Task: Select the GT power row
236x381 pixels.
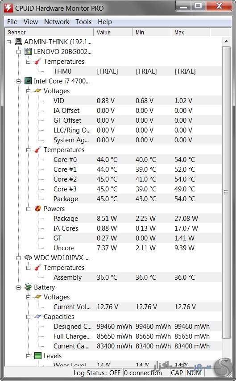Action: (x=137, y=238)
